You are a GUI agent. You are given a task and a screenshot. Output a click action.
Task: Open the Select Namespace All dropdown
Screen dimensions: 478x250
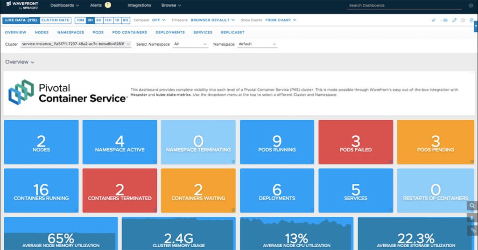point(190,44)
